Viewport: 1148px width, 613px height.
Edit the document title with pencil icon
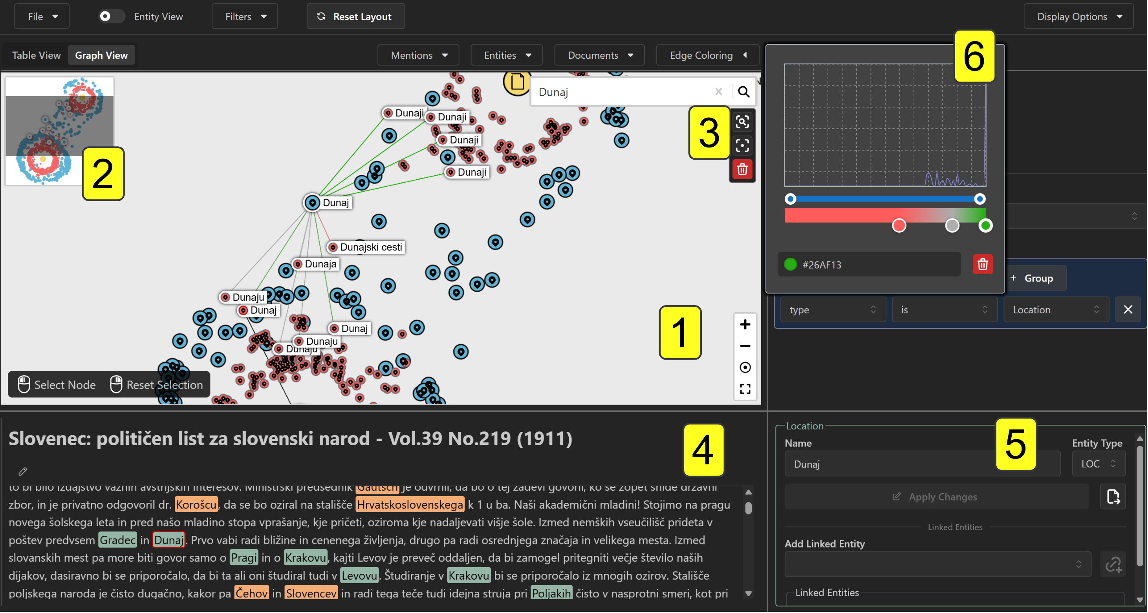click(x=23, y=471)
